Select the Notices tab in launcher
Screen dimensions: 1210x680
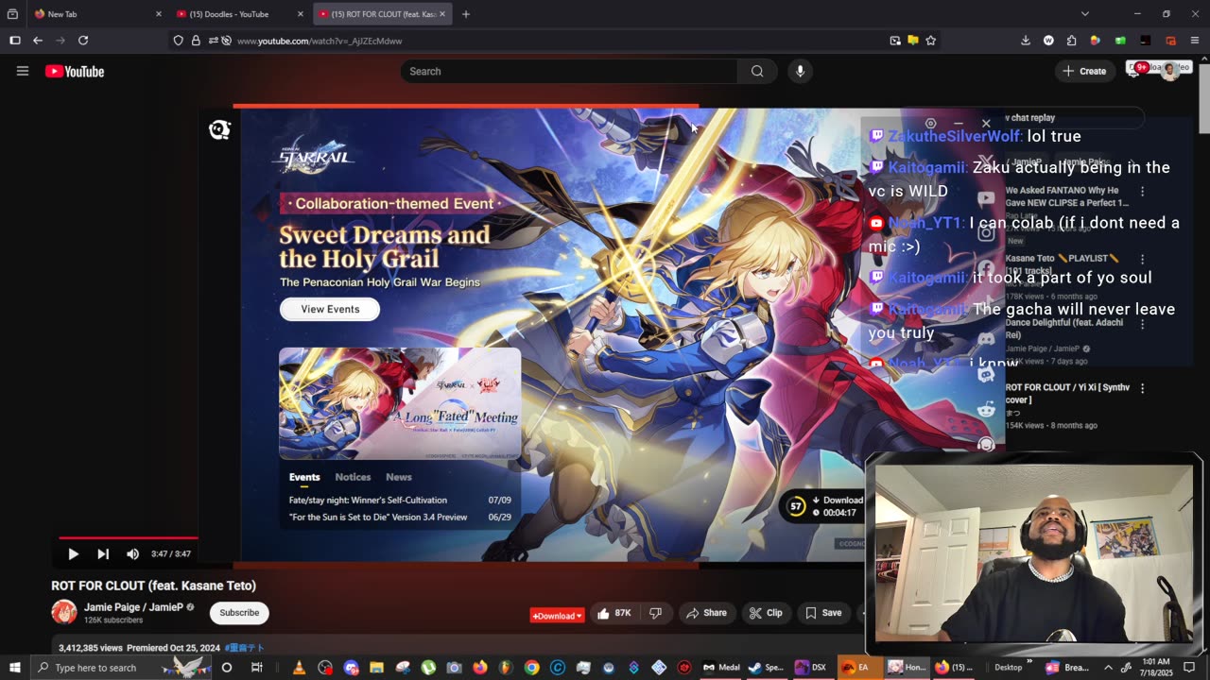click(x=353, y=477)
